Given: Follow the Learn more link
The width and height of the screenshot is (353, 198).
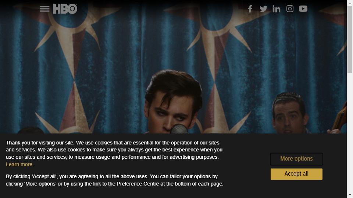Looking at the screenshot, I should click(x=19, y=164).
